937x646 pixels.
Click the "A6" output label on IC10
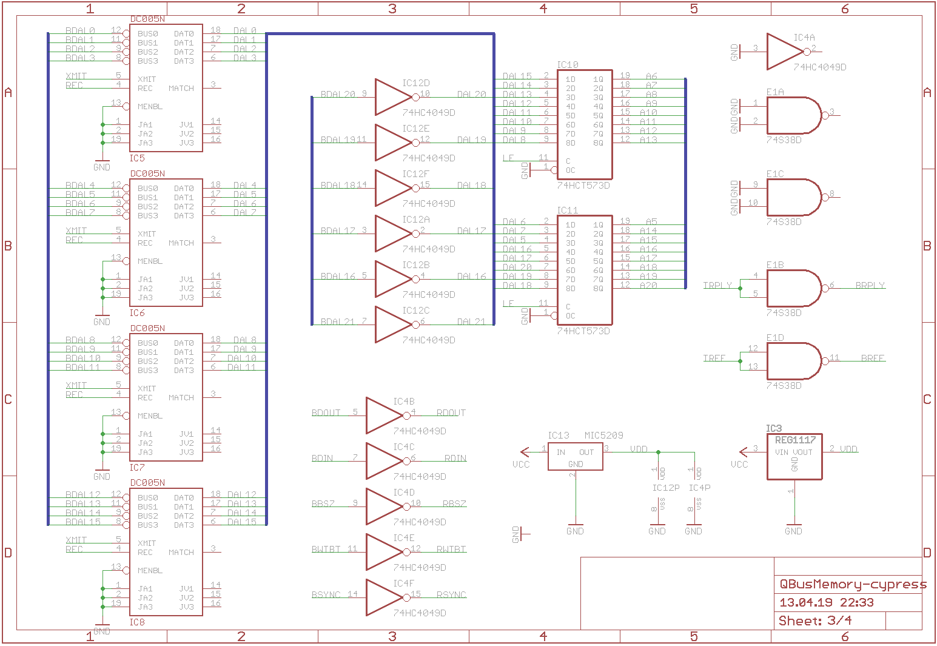point(651,76)
